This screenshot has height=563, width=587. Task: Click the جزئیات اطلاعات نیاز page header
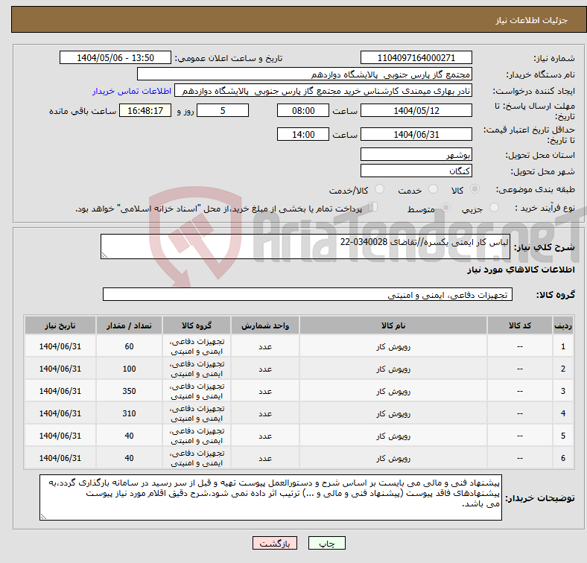pos(531,20)
